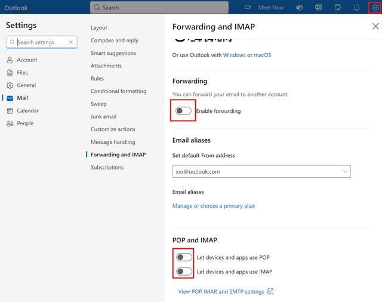The image size is (382, 302).
Task: Open the notifications bell icon
Action: (356, 7)
